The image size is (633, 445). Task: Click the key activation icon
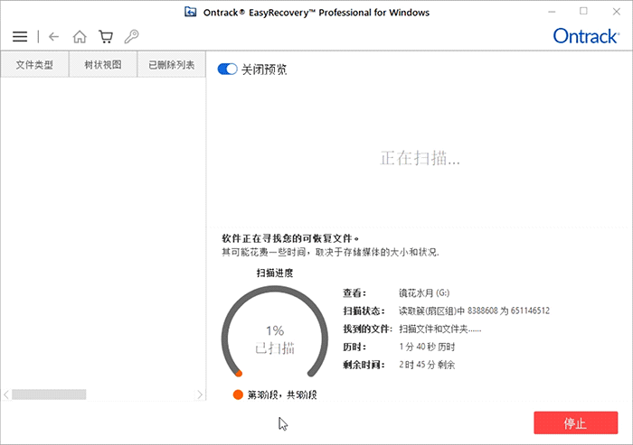[132, 37]
